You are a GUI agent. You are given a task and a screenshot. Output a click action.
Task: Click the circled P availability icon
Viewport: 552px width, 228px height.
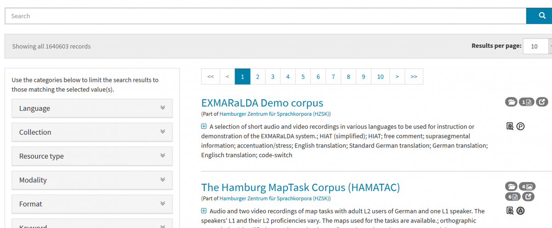point(520,126)
